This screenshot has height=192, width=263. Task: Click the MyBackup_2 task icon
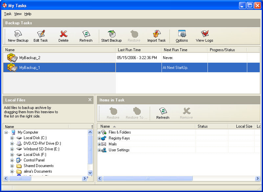tap(12, 58)
